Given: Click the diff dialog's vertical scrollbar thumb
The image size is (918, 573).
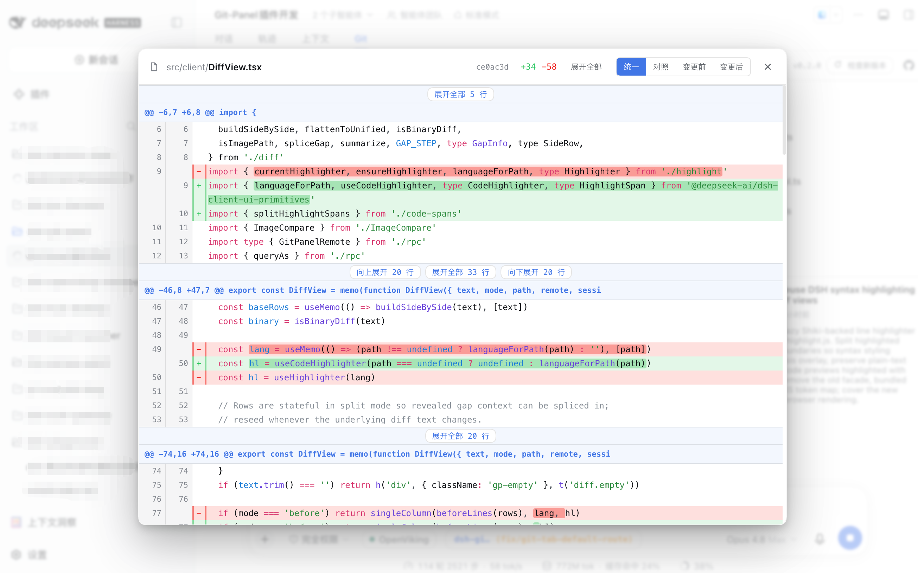Looking at the screenshot, I should pyautogui.click(x=784, y=121).
